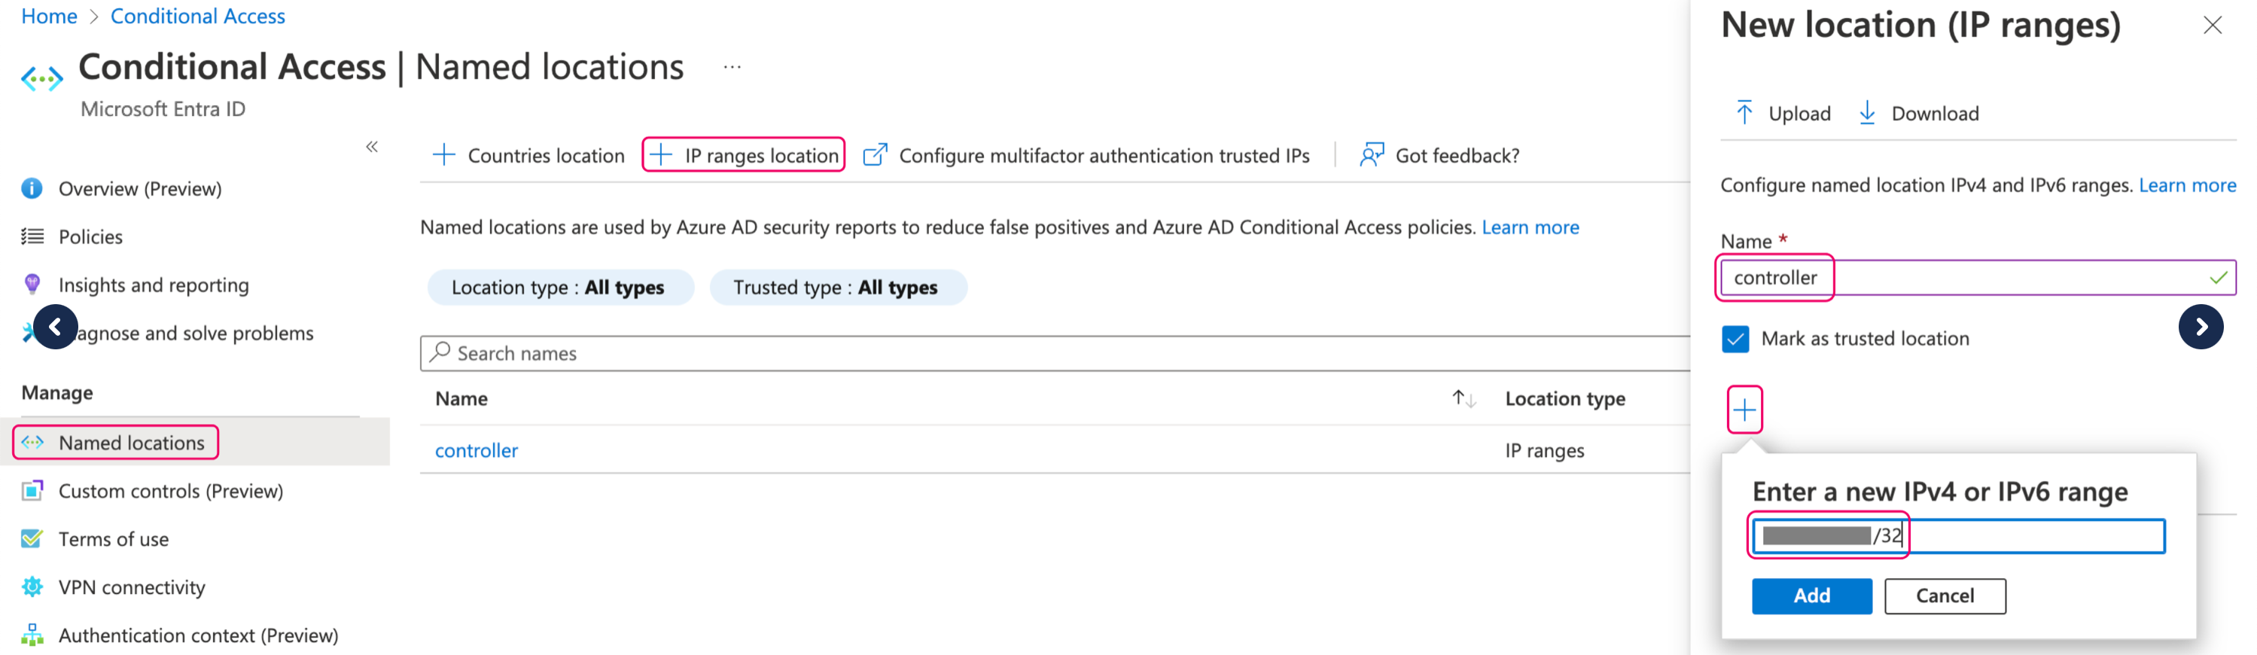Open Got feedback?
The width and height of the screenshot is (2257, 655).
click(x=1439, y=155)
